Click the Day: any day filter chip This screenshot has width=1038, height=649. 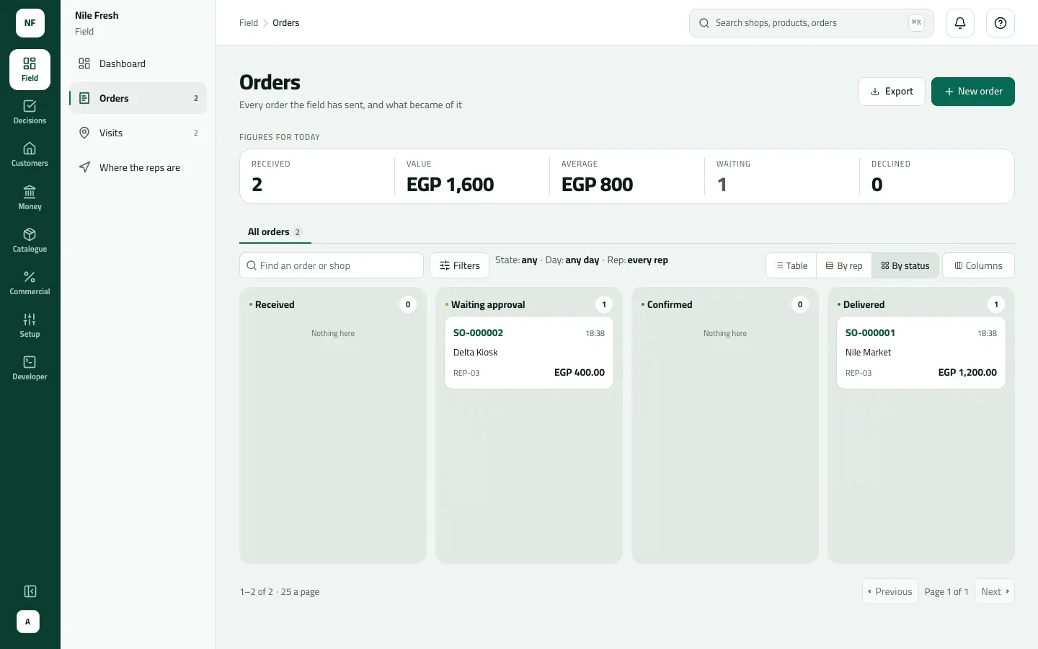(572, 260)
